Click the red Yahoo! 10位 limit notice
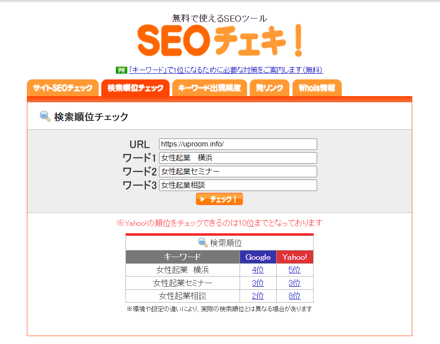 pos(219,223)
